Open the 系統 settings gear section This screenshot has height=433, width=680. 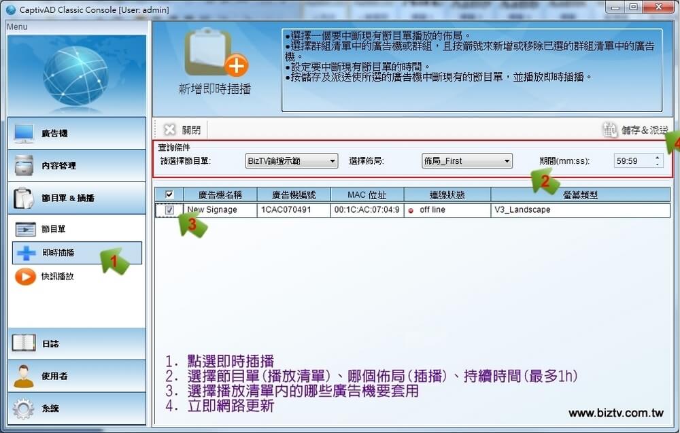pyautogui.click(x=76, y=409)
